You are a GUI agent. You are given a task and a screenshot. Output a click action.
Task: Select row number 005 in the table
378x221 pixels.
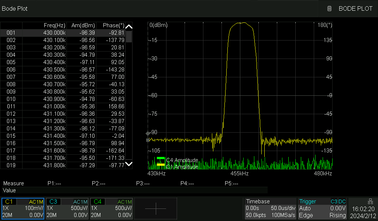11,62
